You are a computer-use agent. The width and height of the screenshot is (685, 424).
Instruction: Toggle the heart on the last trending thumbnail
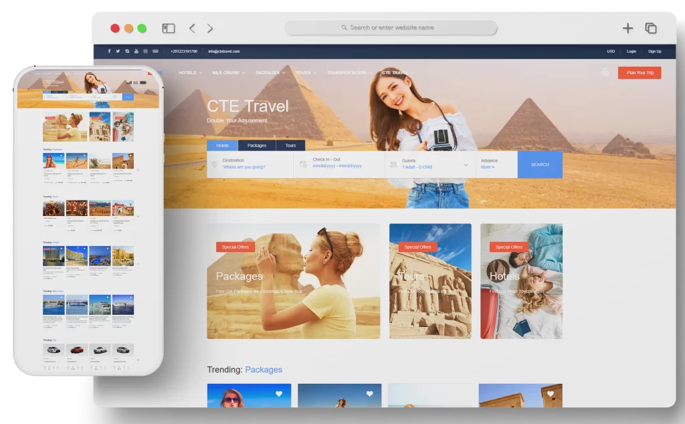coord(551,394)
